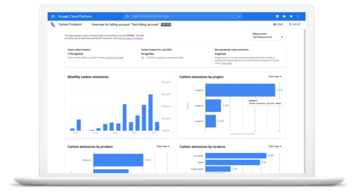Image resolution: width=358 pixels, height=193 pixels.
Task: Click the 'matched by Google' link
Action: click(x=114, y=57)
